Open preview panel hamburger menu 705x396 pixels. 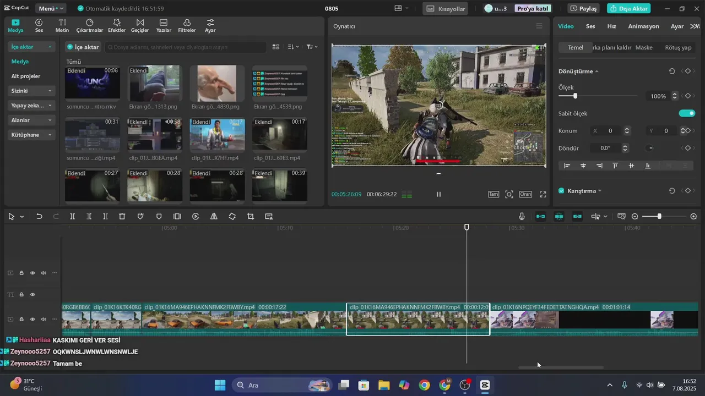(x=539, y=26)
